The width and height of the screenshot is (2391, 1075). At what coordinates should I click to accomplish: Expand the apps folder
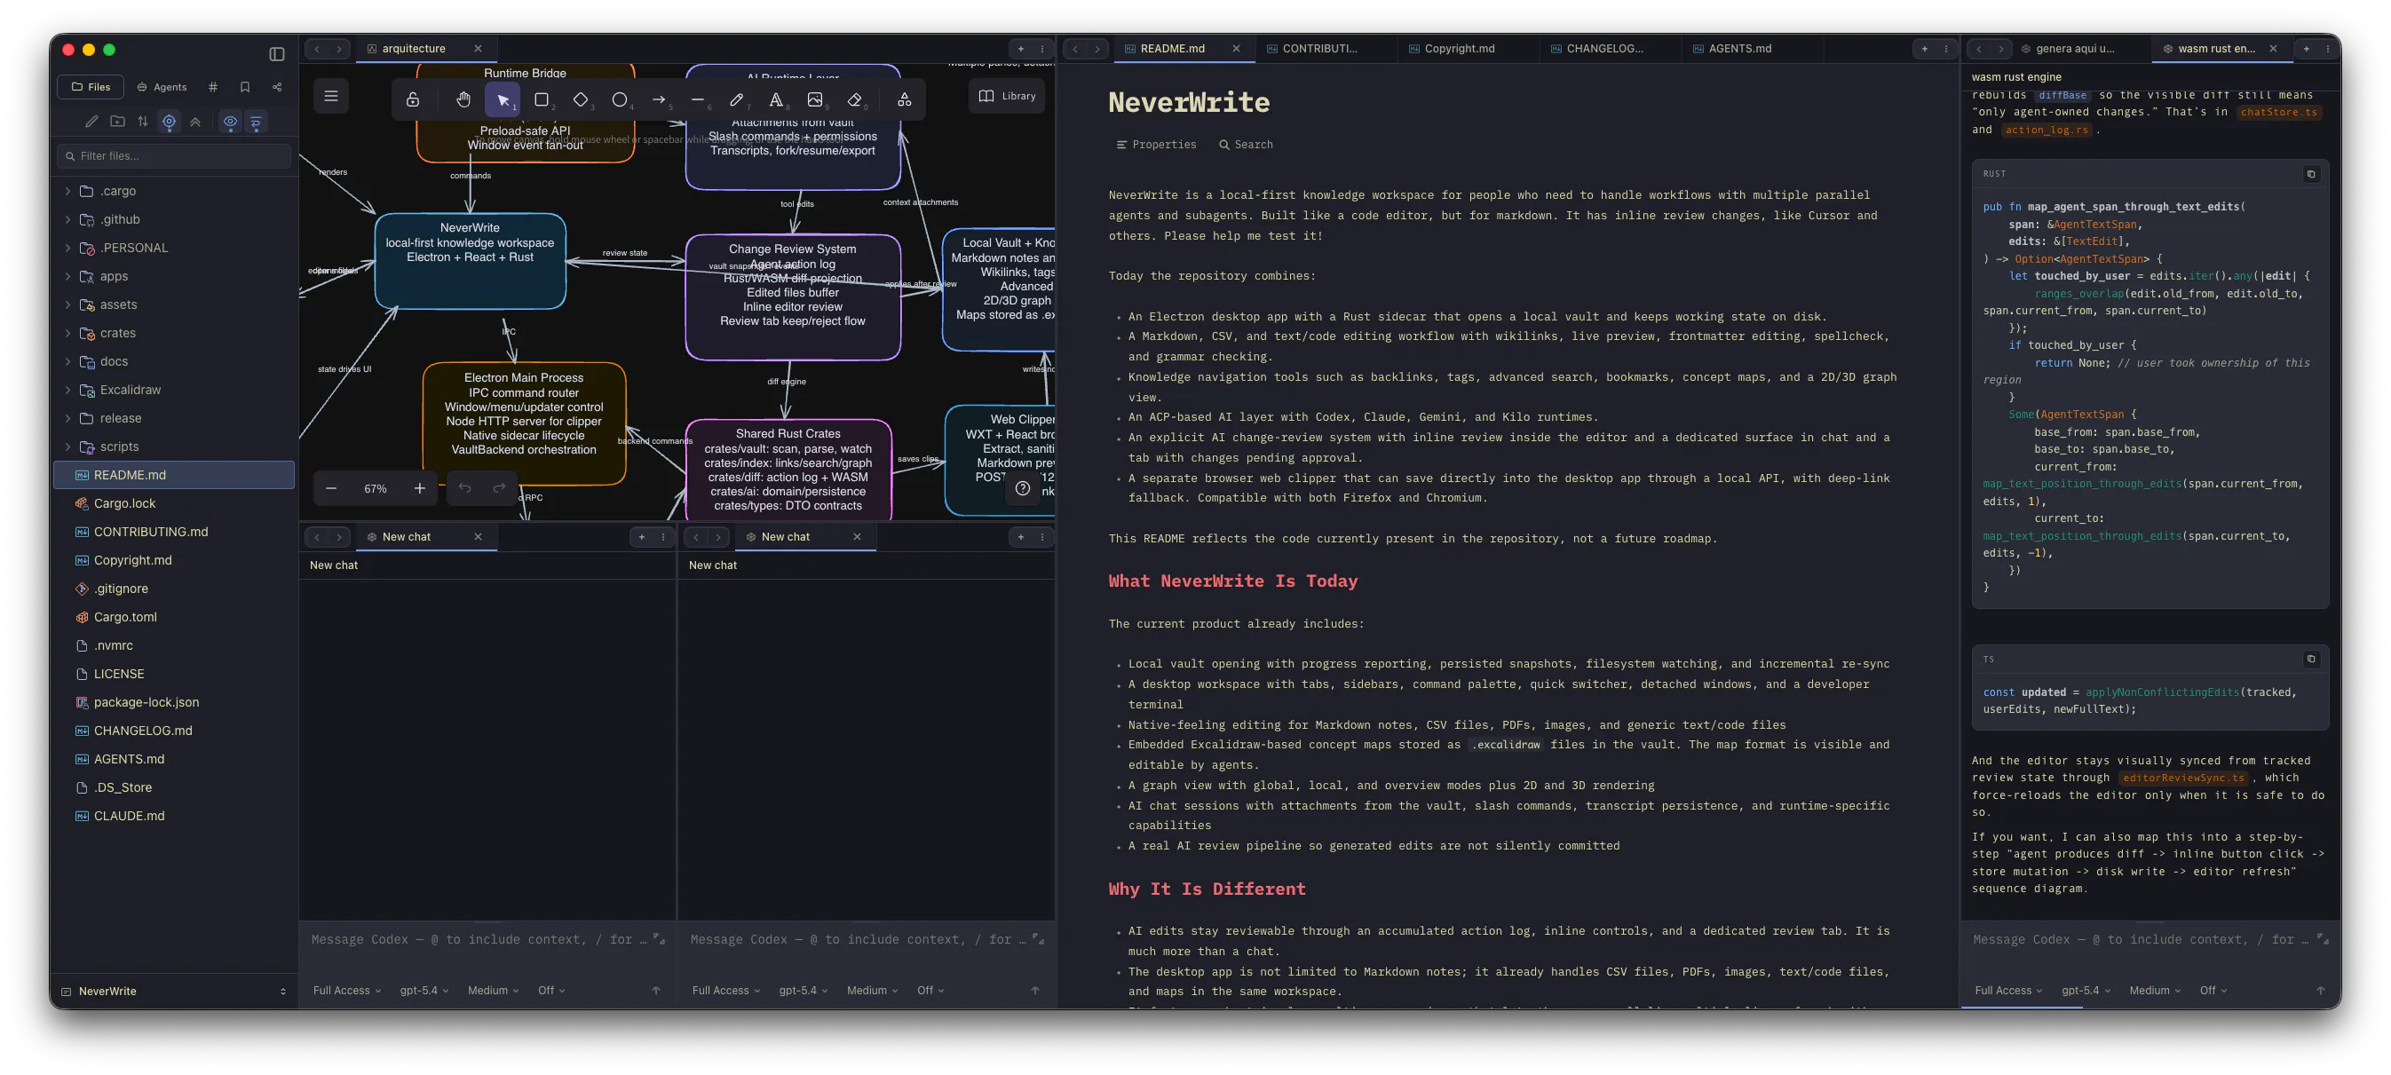[67, 277]
